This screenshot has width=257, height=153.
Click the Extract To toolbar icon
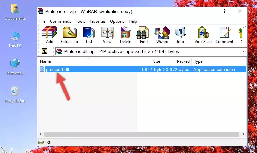[69, 35]
